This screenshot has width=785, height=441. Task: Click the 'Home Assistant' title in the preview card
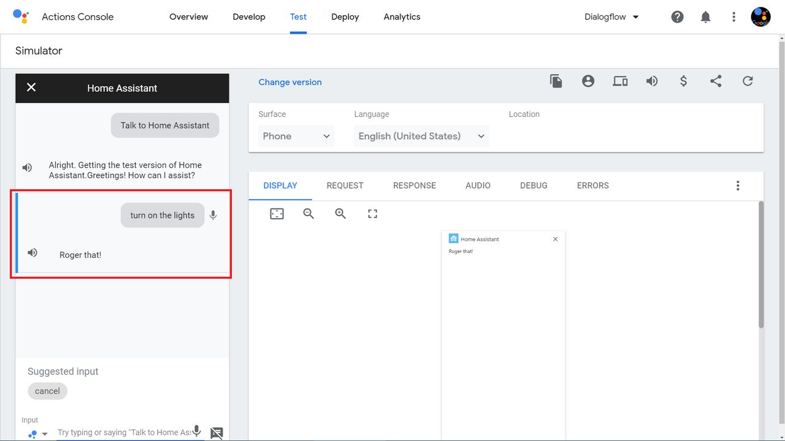(480, 239)
